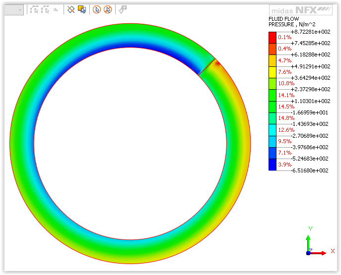
Task: Click the midas NFX logo
Action: [301, 10]
